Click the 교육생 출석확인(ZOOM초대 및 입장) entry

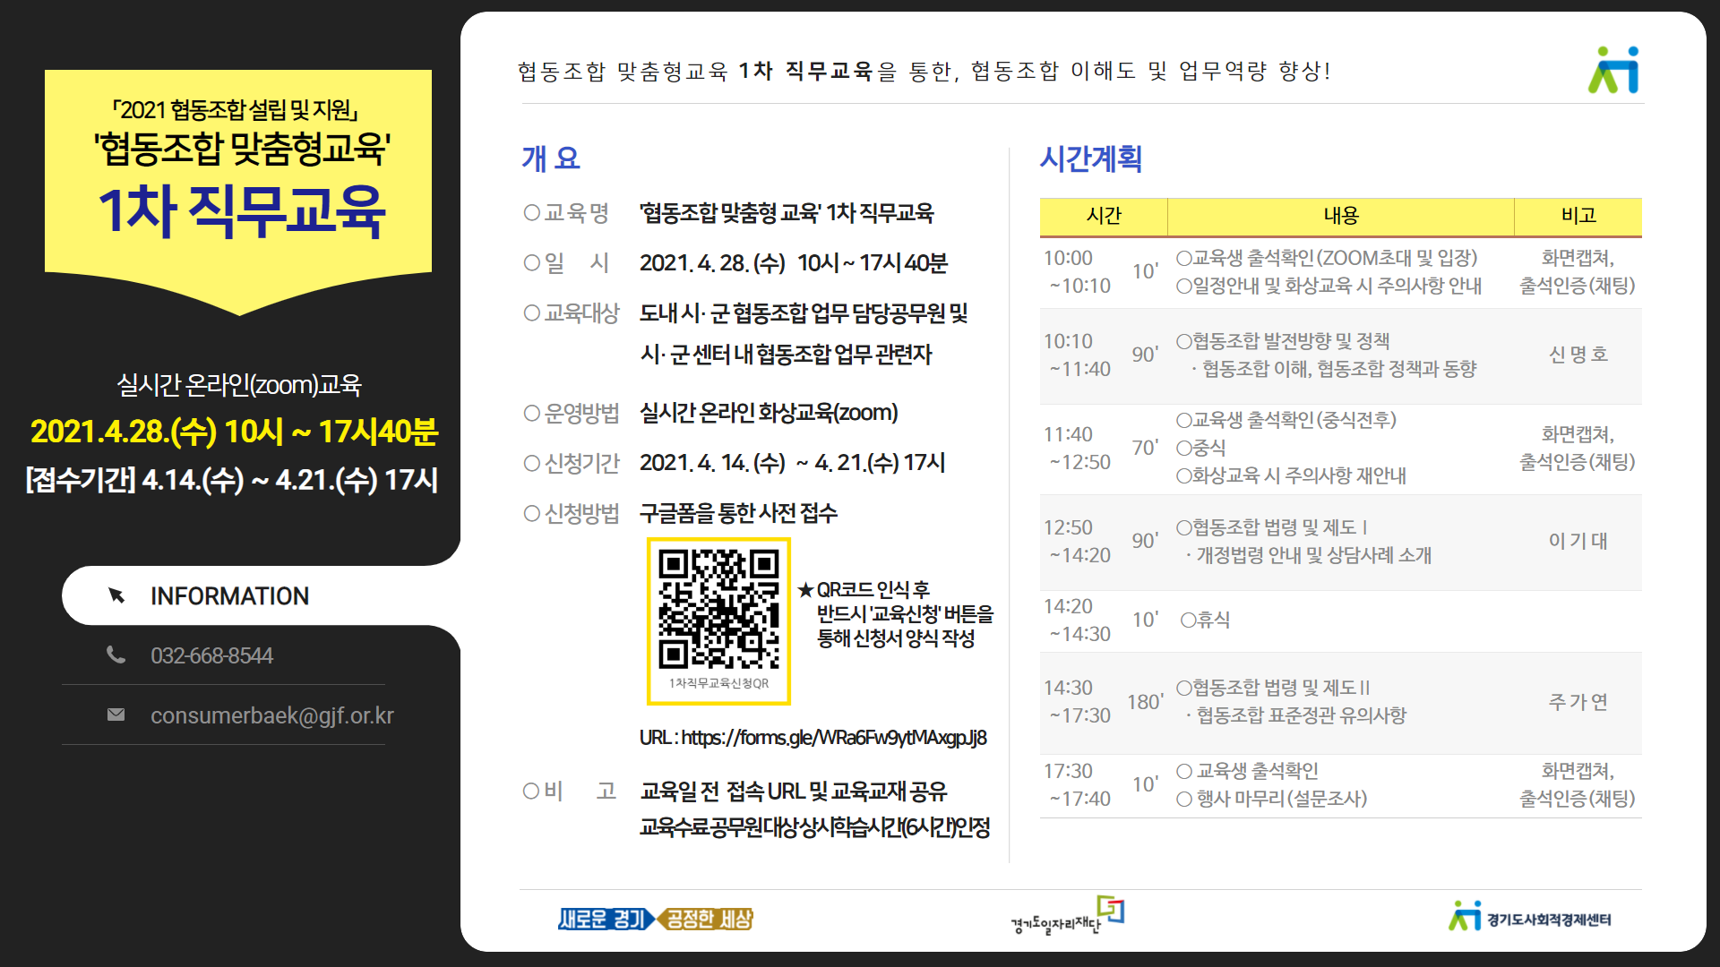click(1327, 258)
